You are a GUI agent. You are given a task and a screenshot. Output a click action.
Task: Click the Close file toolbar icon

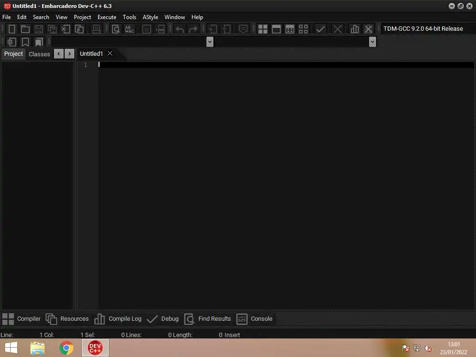(x=66, y=29)
